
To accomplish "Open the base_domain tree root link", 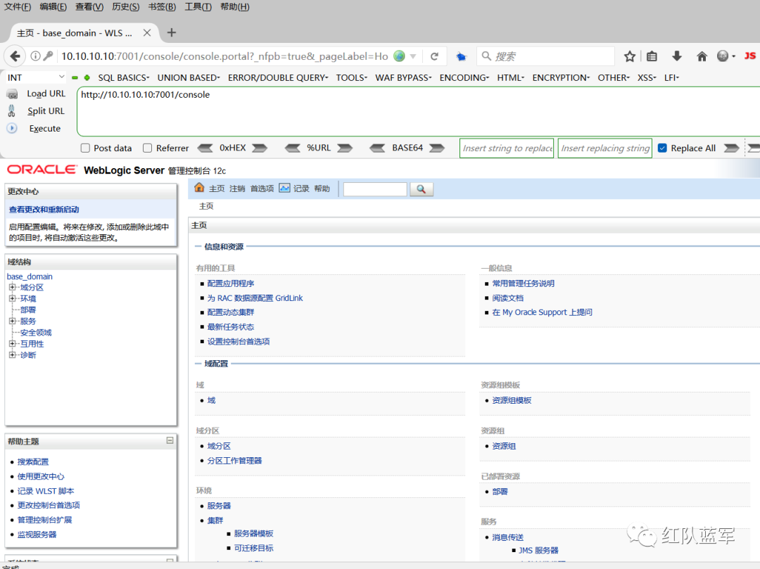I will pos(30,276).
